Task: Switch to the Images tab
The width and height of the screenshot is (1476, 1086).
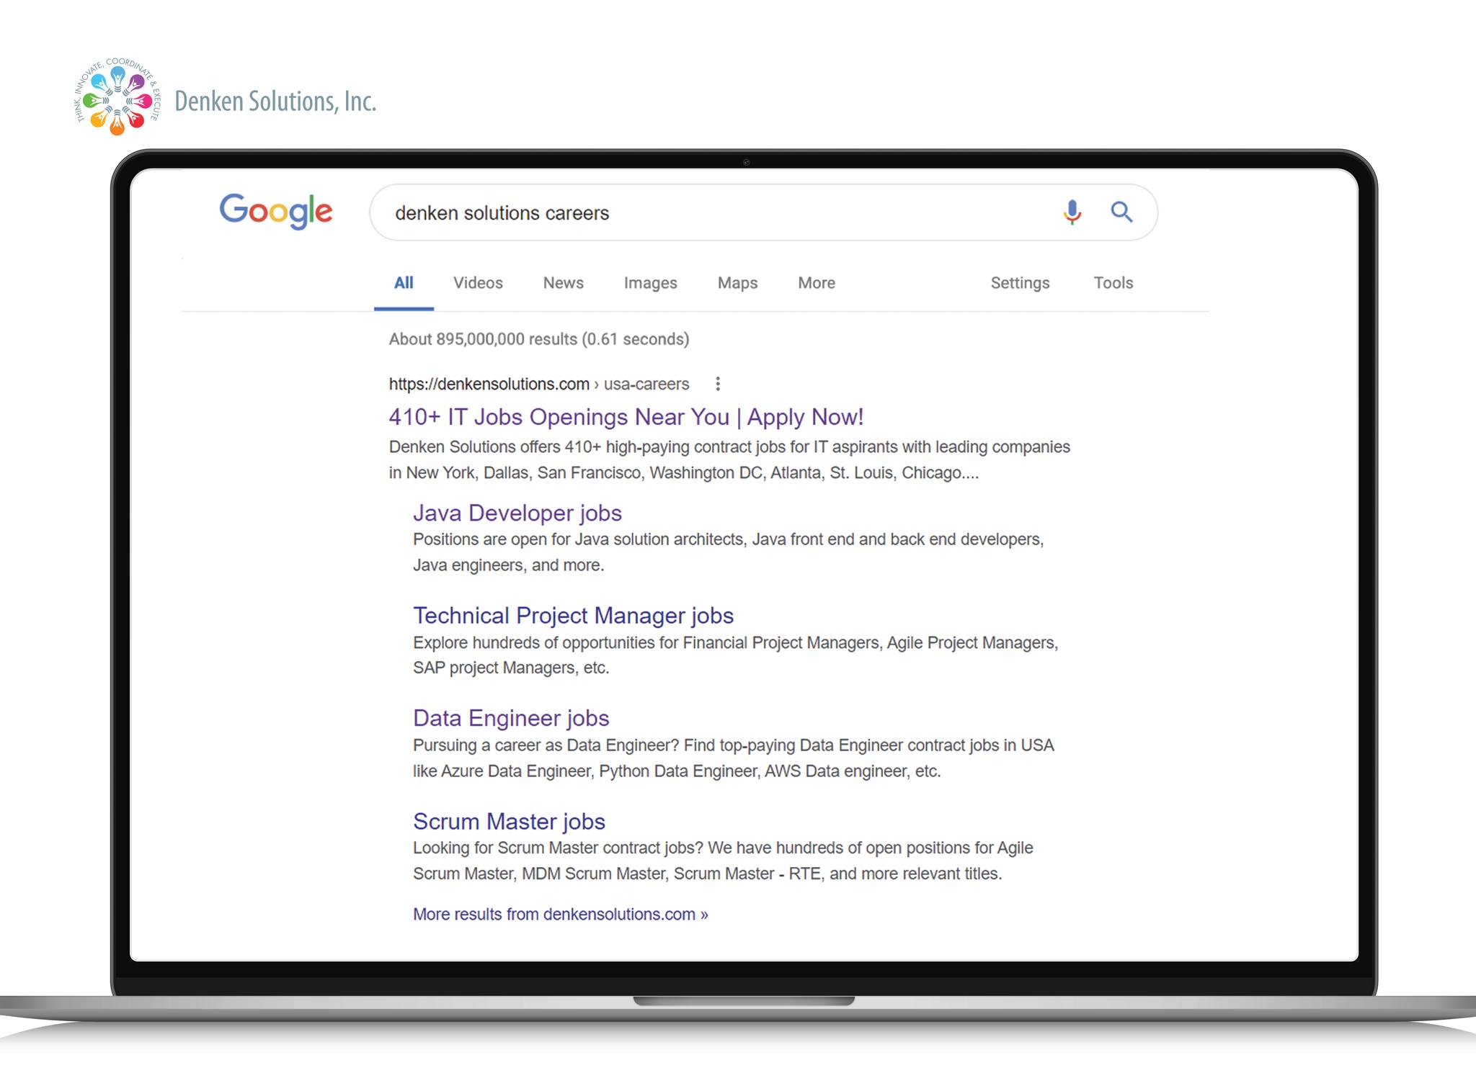Action: (651, 283)
